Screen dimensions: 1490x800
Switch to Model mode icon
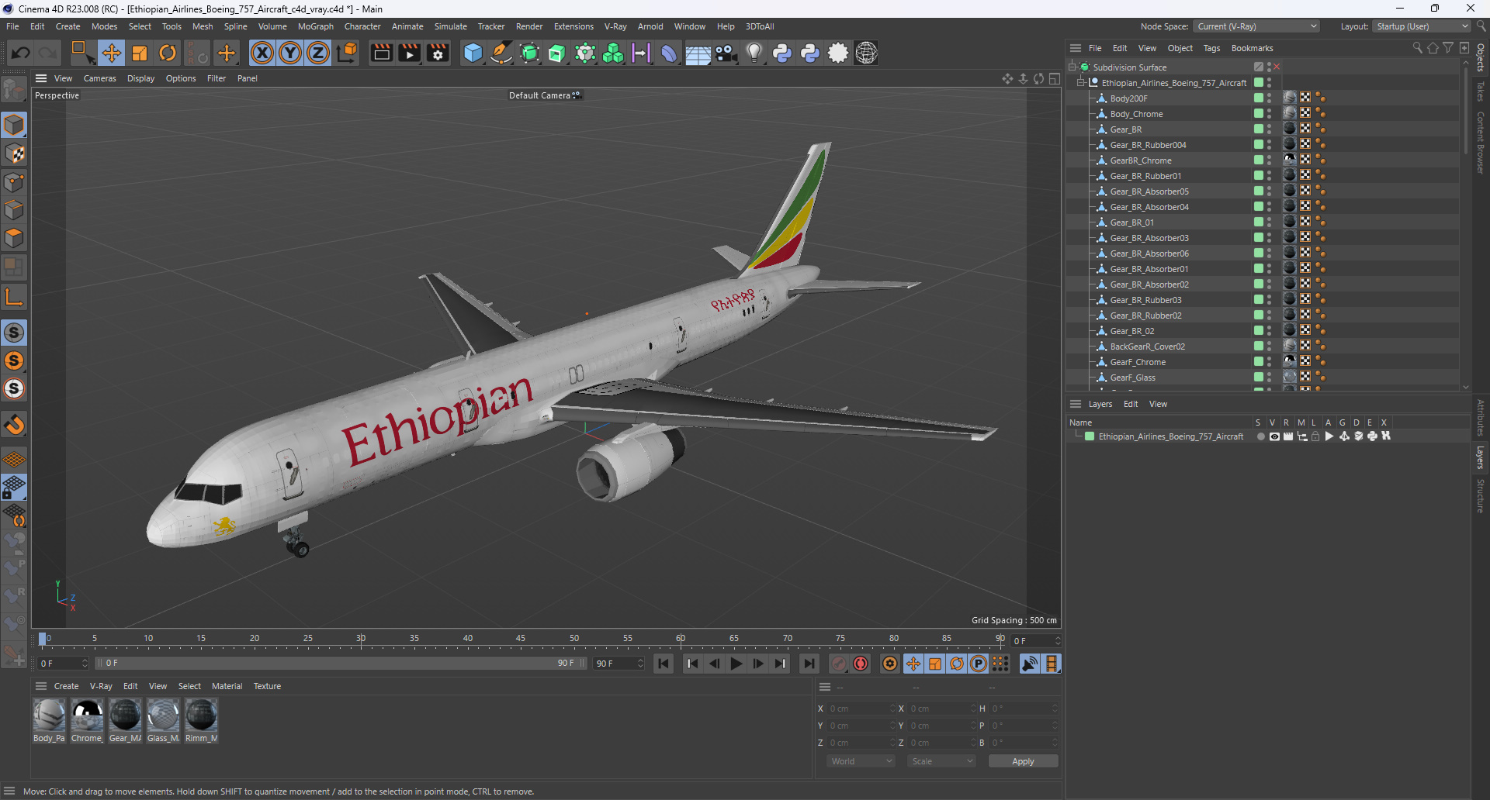pyautogui.click(x=14, y=125)
